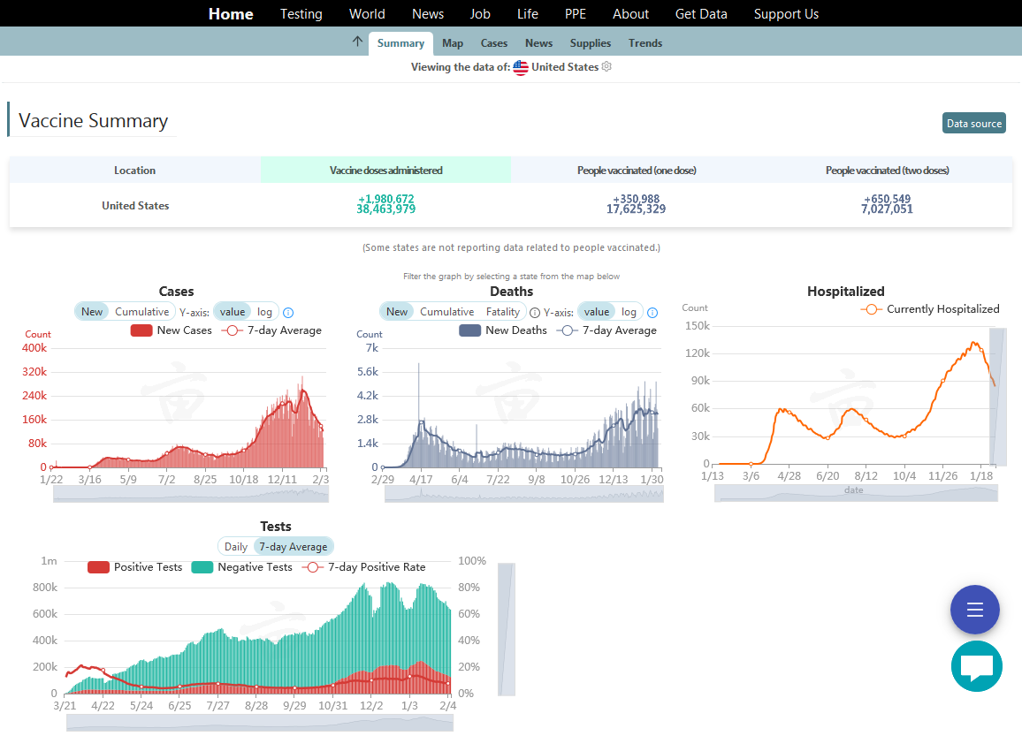The width and height of the screenshot is (1022, 736).
Task: Open the Testing menu item
Action: 301,14
